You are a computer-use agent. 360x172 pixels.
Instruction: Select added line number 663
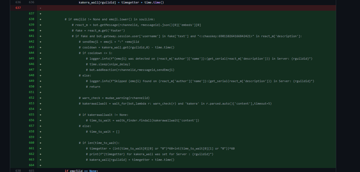pos(31,160)
